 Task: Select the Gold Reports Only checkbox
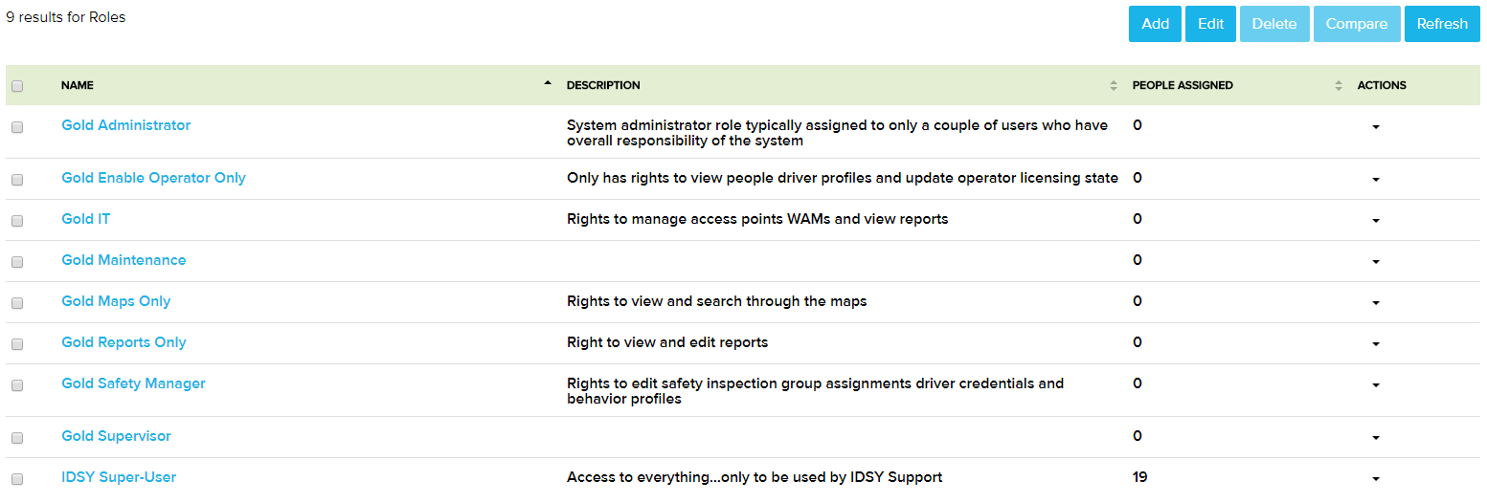tap(17, 343)
